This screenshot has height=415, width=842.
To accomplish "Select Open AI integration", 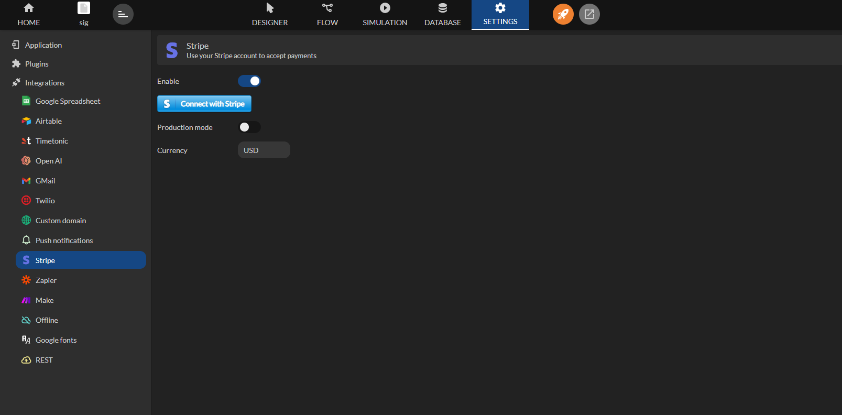I will tap(81, 161).
